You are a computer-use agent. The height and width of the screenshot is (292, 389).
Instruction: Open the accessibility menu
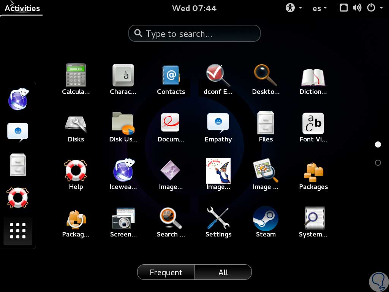(294, 8)
